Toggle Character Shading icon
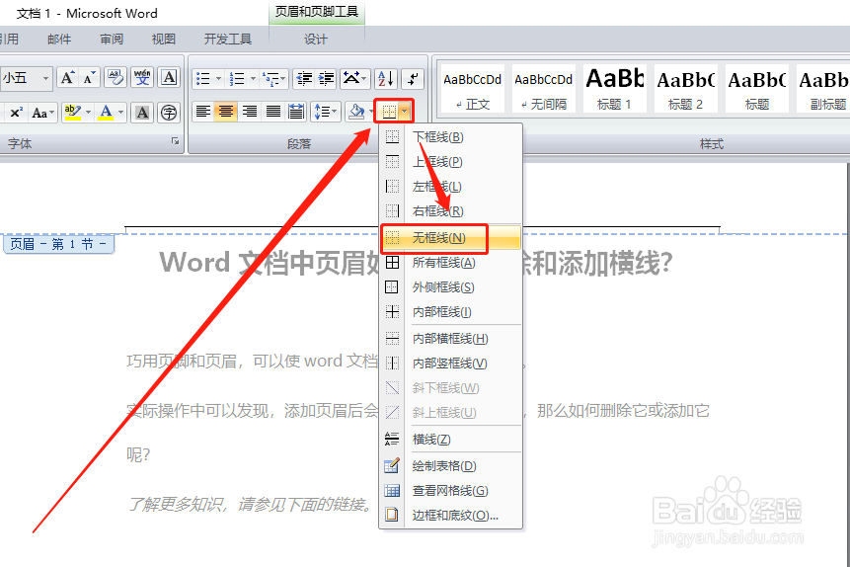Screen dimensions: 850x567 tap(142, 113)
